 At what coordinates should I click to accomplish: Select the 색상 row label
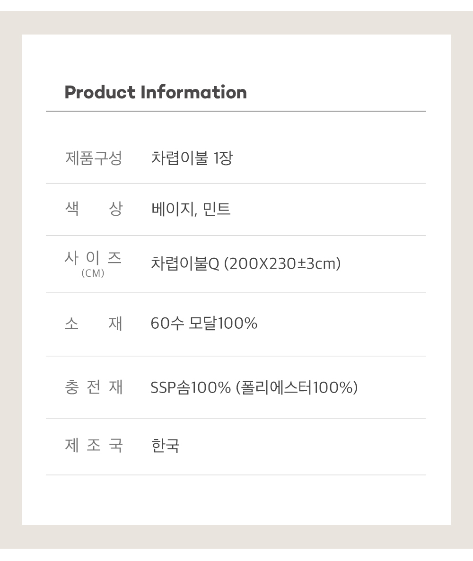[x=94, y=209]
